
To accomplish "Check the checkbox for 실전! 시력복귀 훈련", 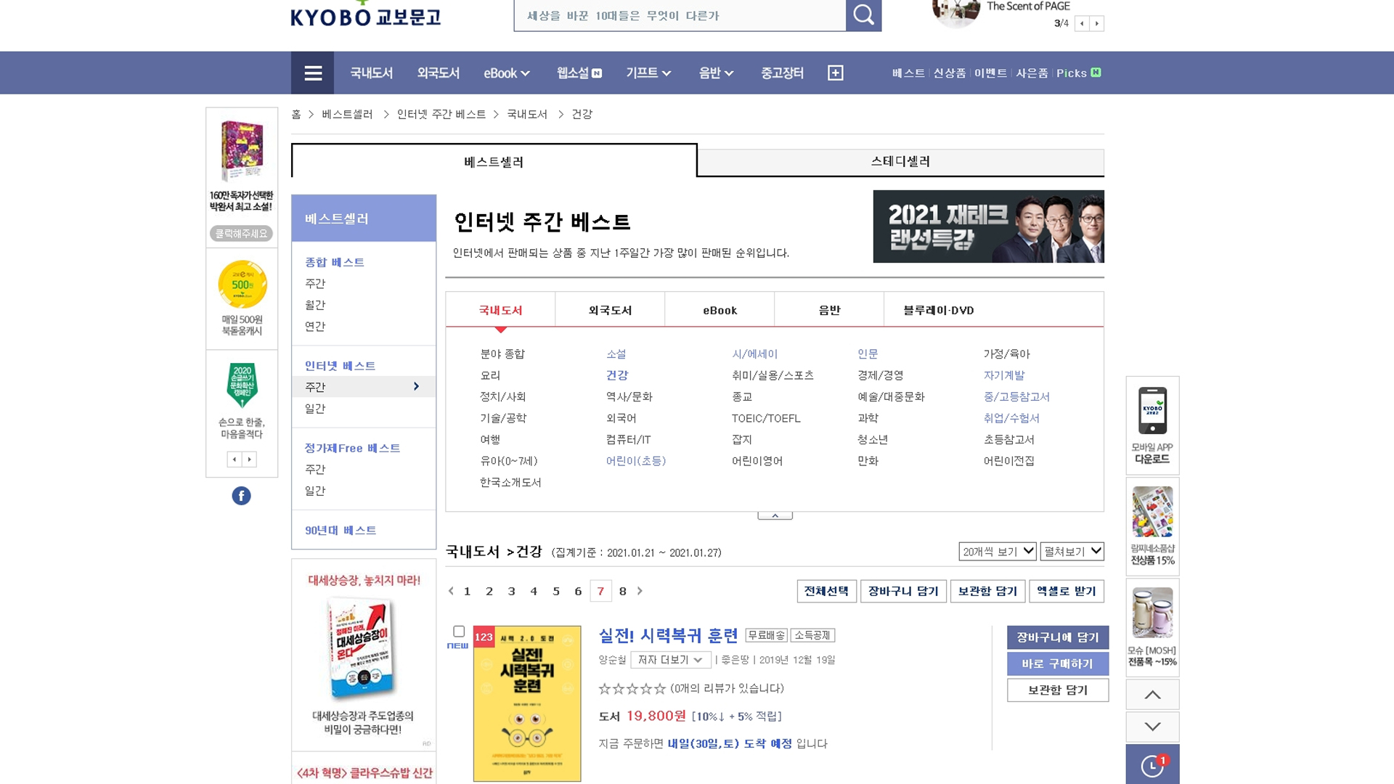I will click(459, 632).
